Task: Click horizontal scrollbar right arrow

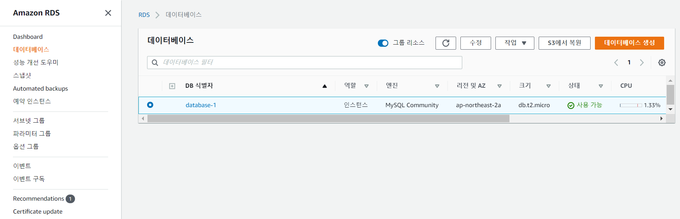Action: [x=662, y=119]
